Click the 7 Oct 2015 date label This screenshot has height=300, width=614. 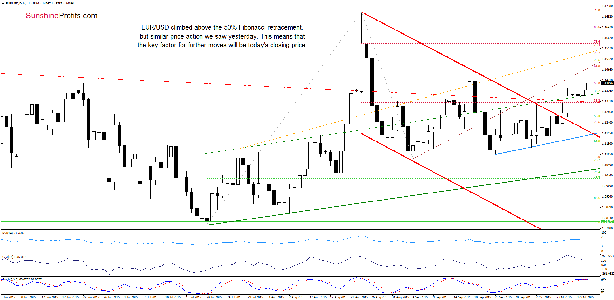tap(564, 297)
